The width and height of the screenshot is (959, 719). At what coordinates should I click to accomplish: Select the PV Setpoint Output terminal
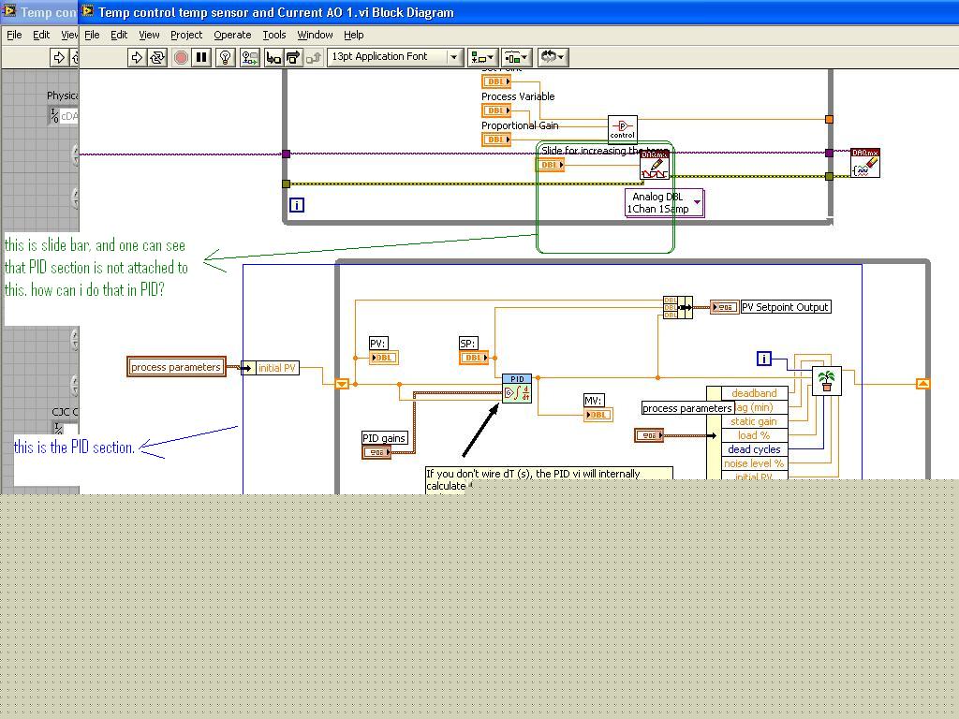pos(724,307)
